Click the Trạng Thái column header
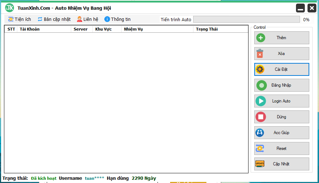This screenshot has height=183, width=319. [207, 29]
